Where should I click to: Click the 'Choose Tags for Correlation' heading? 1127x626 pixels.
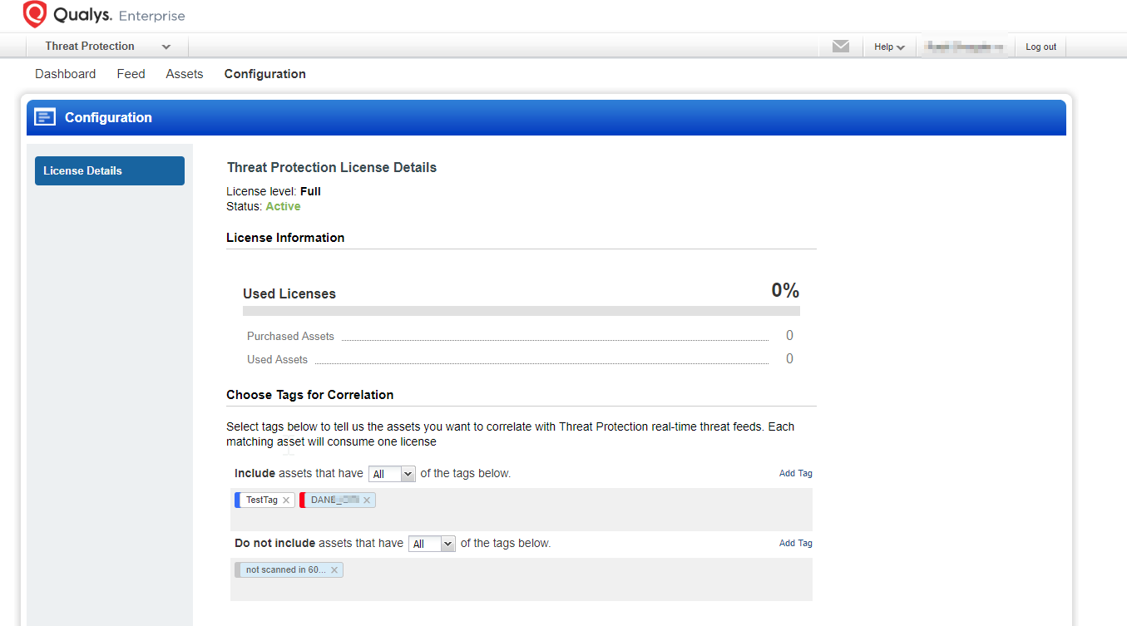point(310,395)
